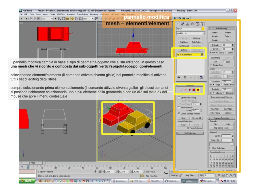
Task: Open Select by Name tool
Action: (x=59, y=19)
